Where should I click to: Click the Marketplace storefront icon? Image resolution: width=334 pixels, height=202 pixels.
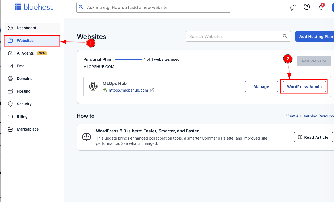click(10, 129)
